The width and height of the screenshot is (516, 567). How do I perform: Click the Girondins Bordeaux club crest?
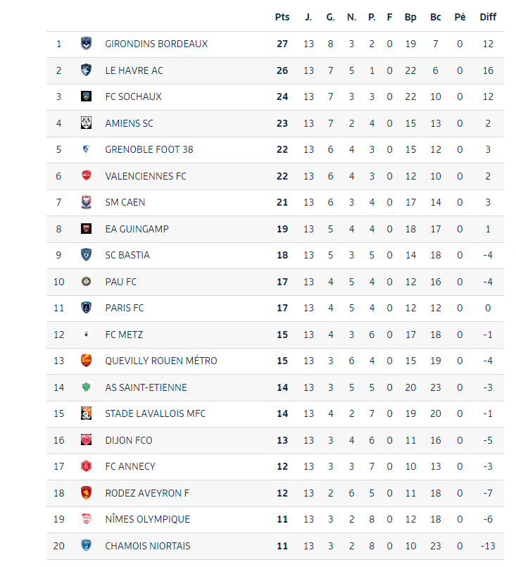[87, 44]
